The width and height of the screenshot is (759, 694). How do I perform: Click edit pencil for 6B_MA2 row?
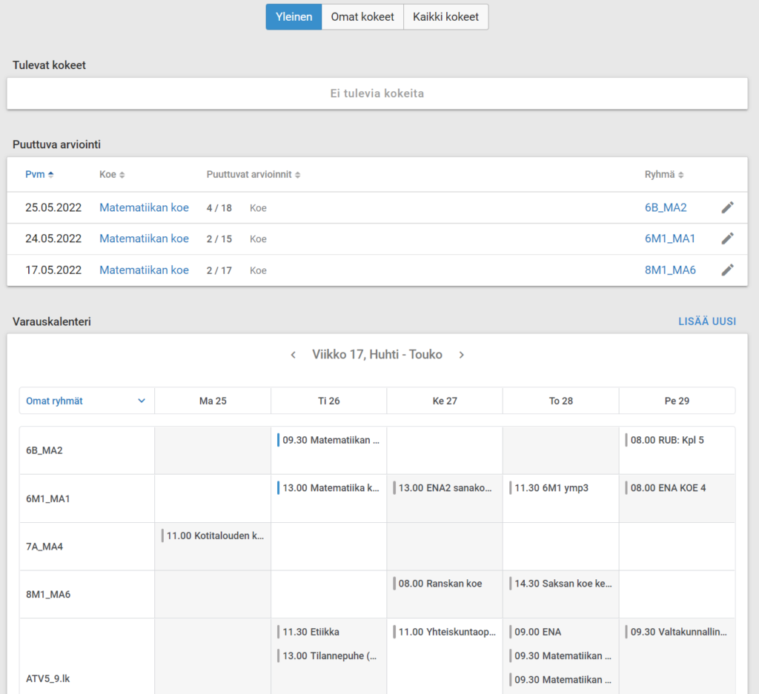(x=728, y=208)
